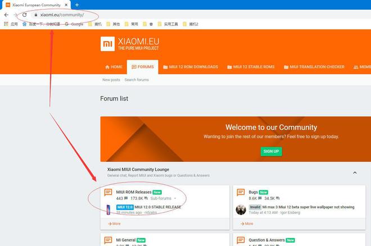Click the Question & Answers forum icon
The image size is (371, 246).
pyautogui.click(x=241, y=241)
